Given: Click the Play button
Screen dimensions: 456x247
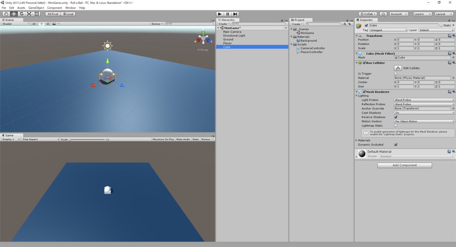Looking at the screenshot, I should [x=220, y=14].
